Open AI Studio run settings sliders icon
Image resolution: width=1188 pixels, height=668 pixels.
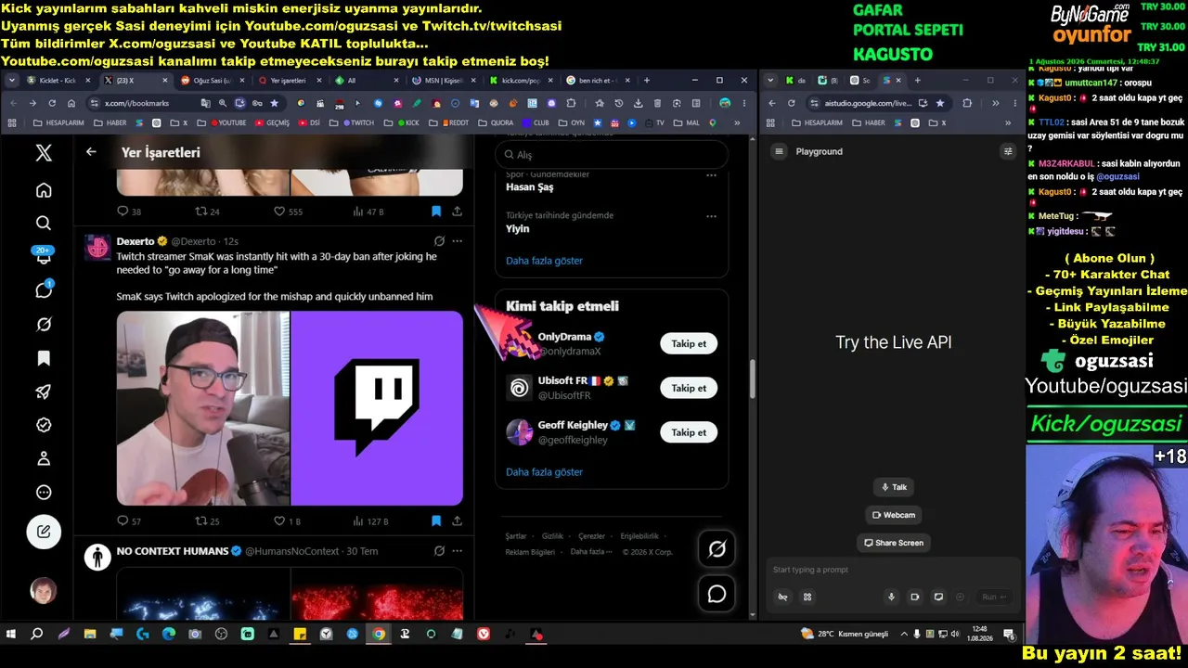point(1008,151)
